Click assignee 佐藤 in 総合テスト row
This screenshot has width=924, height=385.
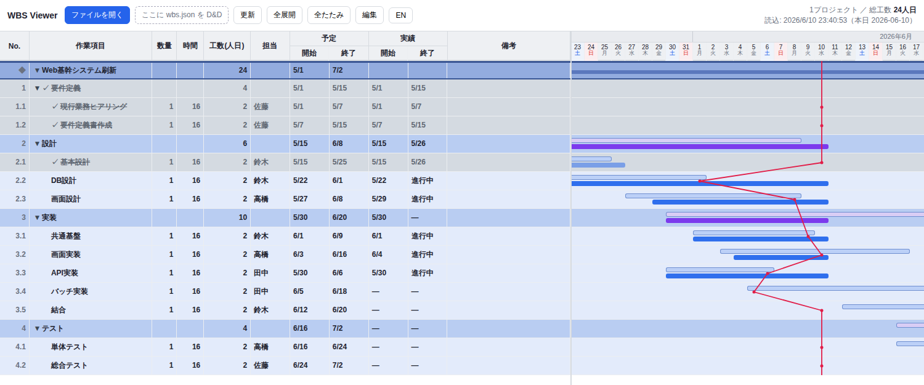[261, 365]
